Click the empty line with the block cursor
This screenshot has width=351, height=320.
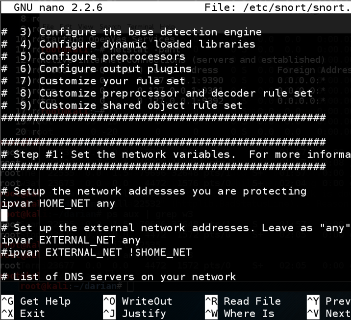(x=4, y=215)
